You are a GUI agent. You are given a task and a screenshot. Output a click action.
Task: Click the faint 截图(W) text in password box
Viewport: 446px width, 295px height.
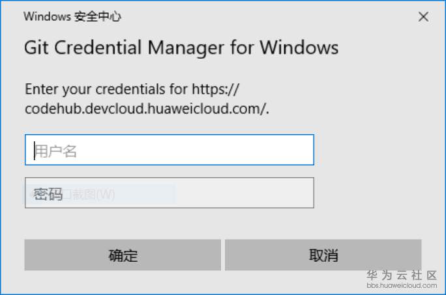pos(91,195)
